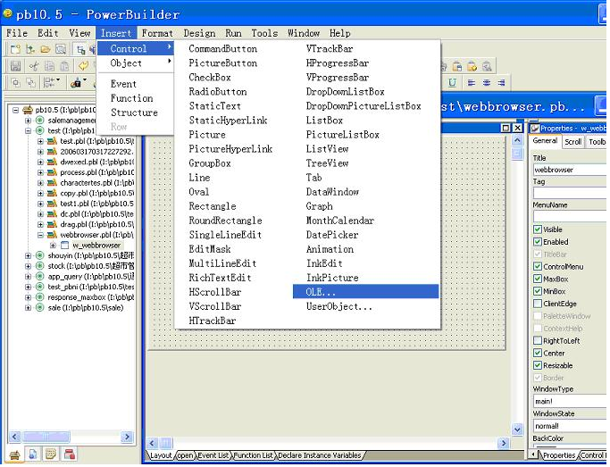Click the clipboard with yellow badge icon
The width and height of the screenshot is (610, 467).
tap(472, 66)
